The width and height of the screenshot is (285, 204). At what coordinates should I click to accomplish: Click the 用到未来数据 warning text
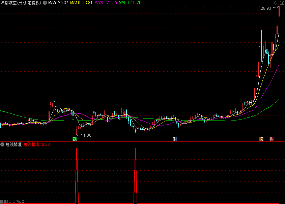click(x=12, y=202)
